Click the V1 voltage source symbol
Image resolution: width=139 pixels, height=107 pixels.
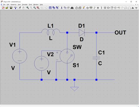coord(20,56)
